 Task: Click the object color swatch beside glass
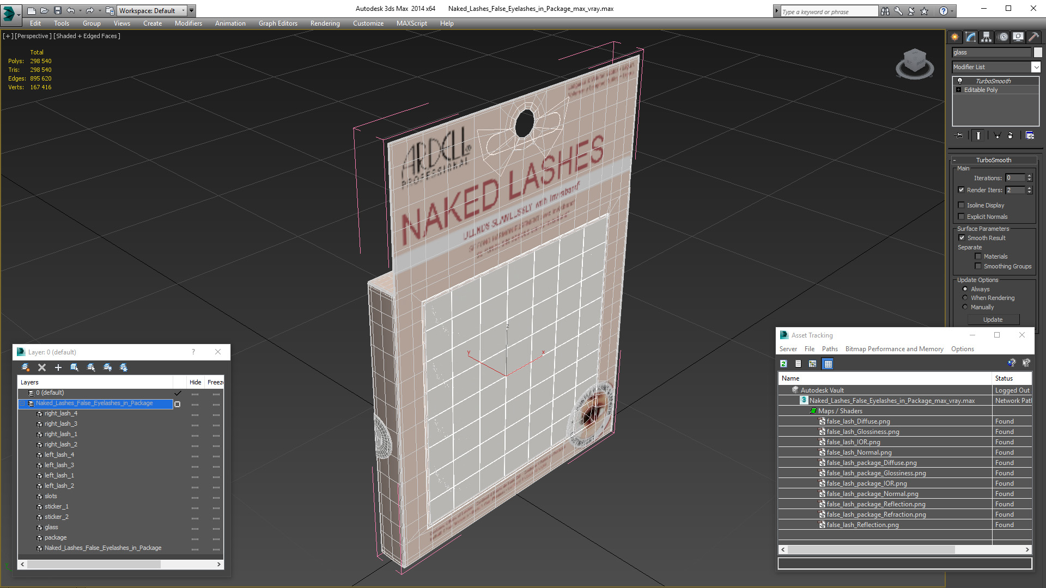click(x=1038, y=52)
